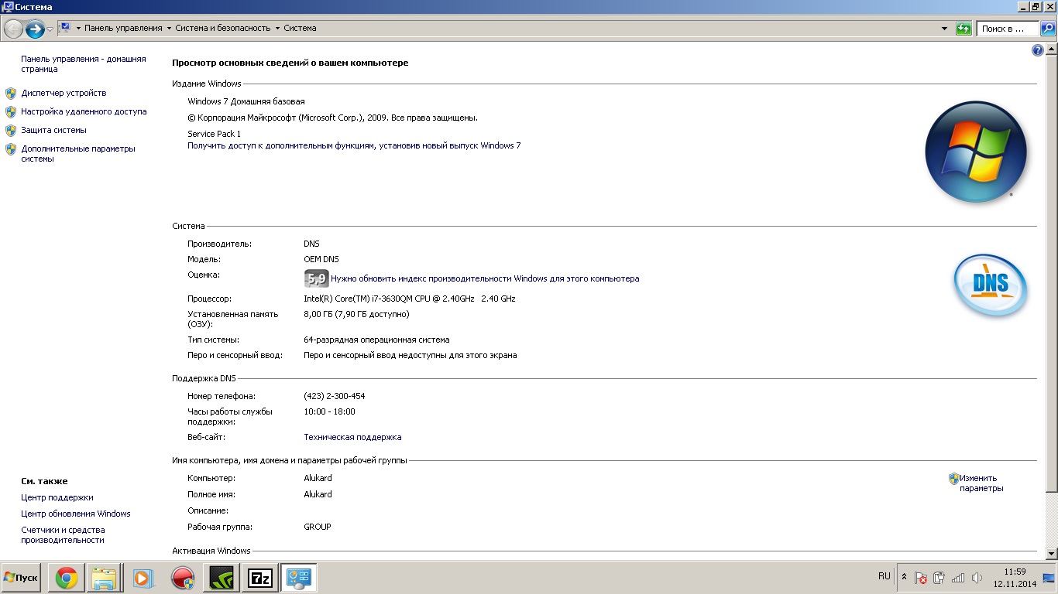Open the media player taskbar icon

[143, 578]
